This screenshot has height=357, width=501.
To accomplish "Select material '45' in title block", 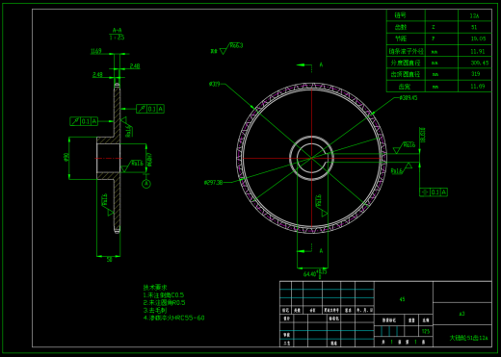I will 402,299.
